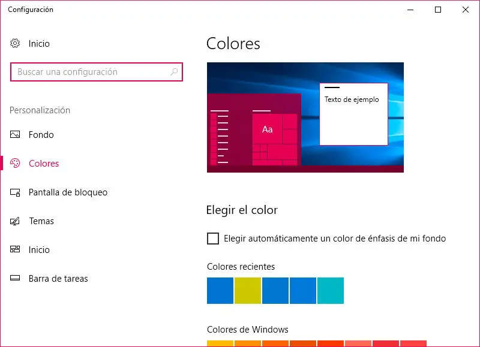The image size is (480, 347).
Task: Click the Pantalla de bloqueo icon
Action: point(16,192)
